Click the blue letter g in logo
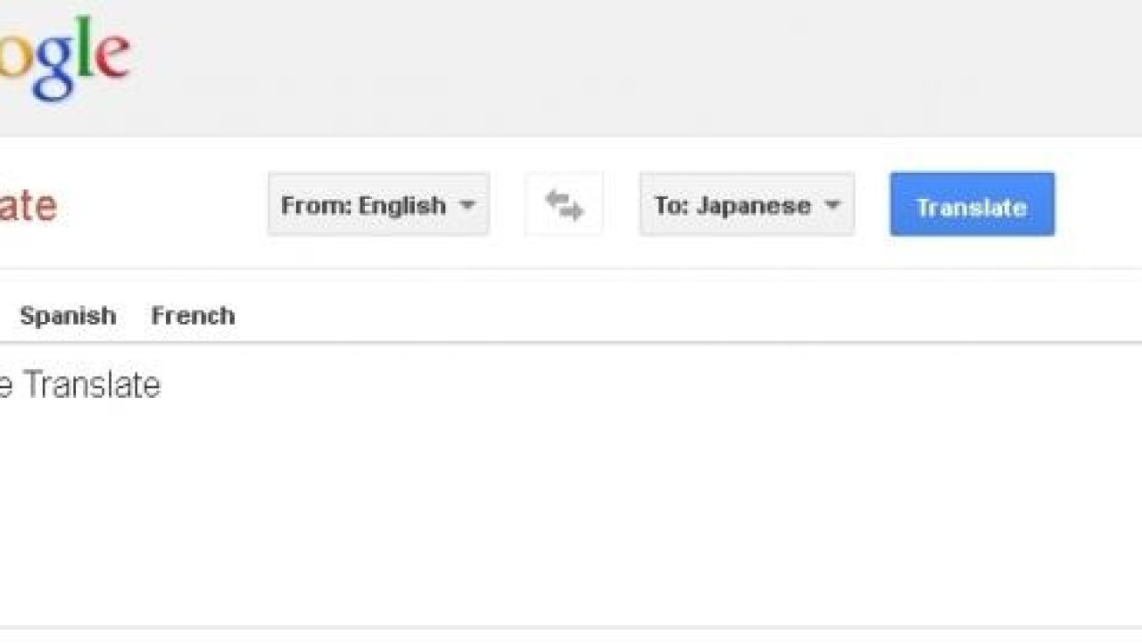Screen dimensions: 1142x644 tap(54, 70)
